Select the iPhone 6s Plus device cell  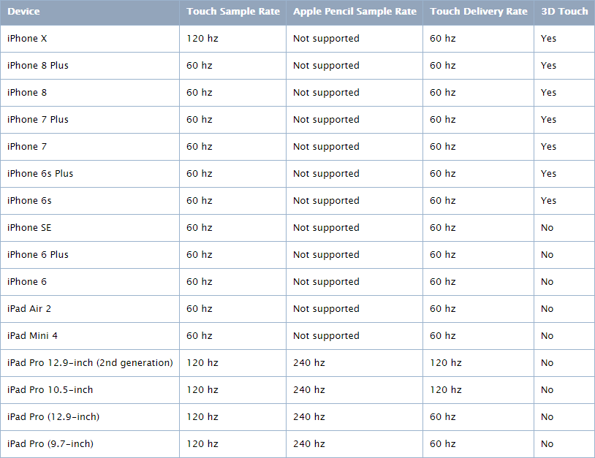pos(40,174)
